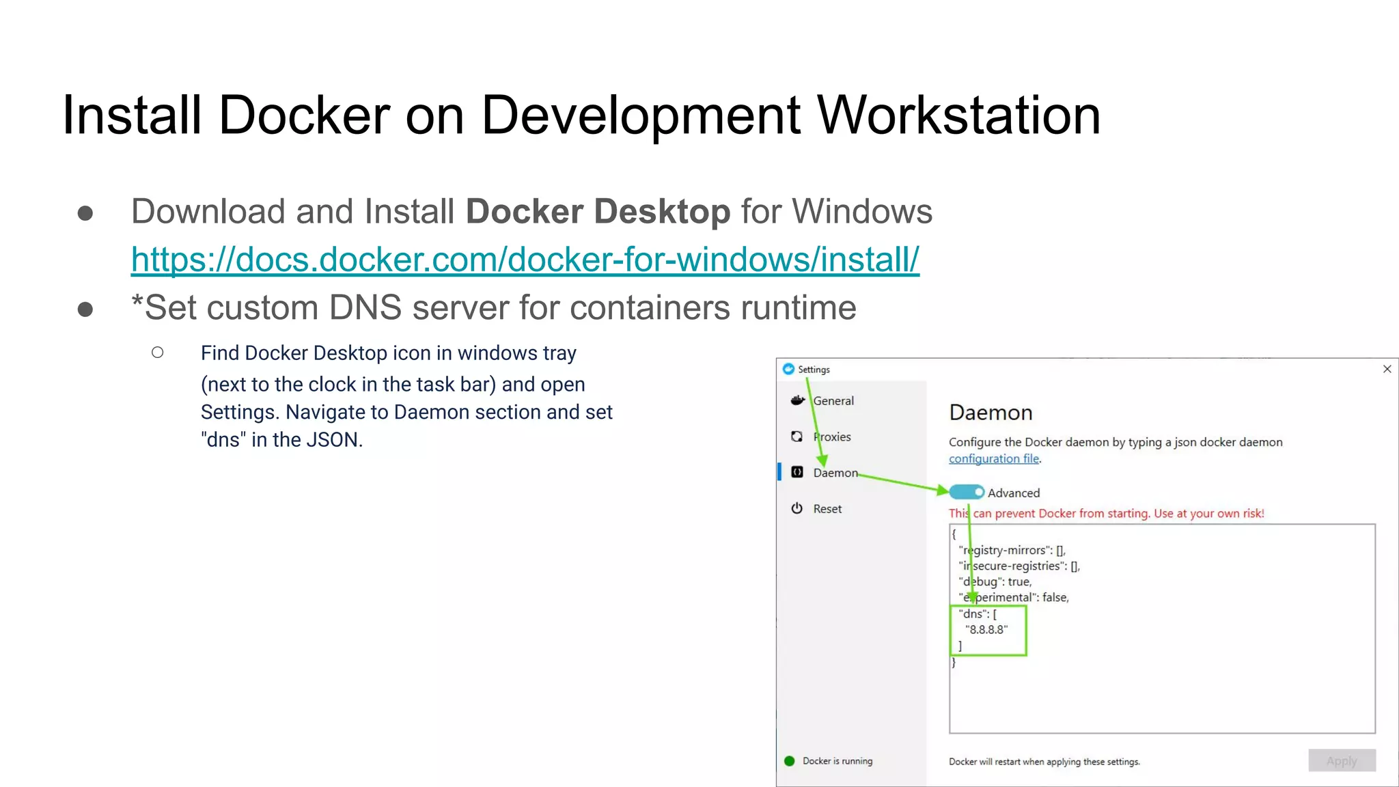The width and height of the screenshot is (1399, 787).
Task: Click the Docker whale icon beside General
Action: pyautogui.click(x=797, y=400)
